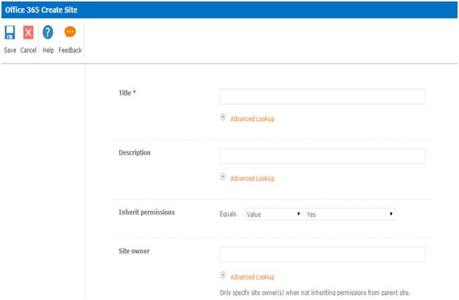Open Advanced Lookup link below Description
The height and width of the screenshot is (300, 459).
click(x=252, y=178)
